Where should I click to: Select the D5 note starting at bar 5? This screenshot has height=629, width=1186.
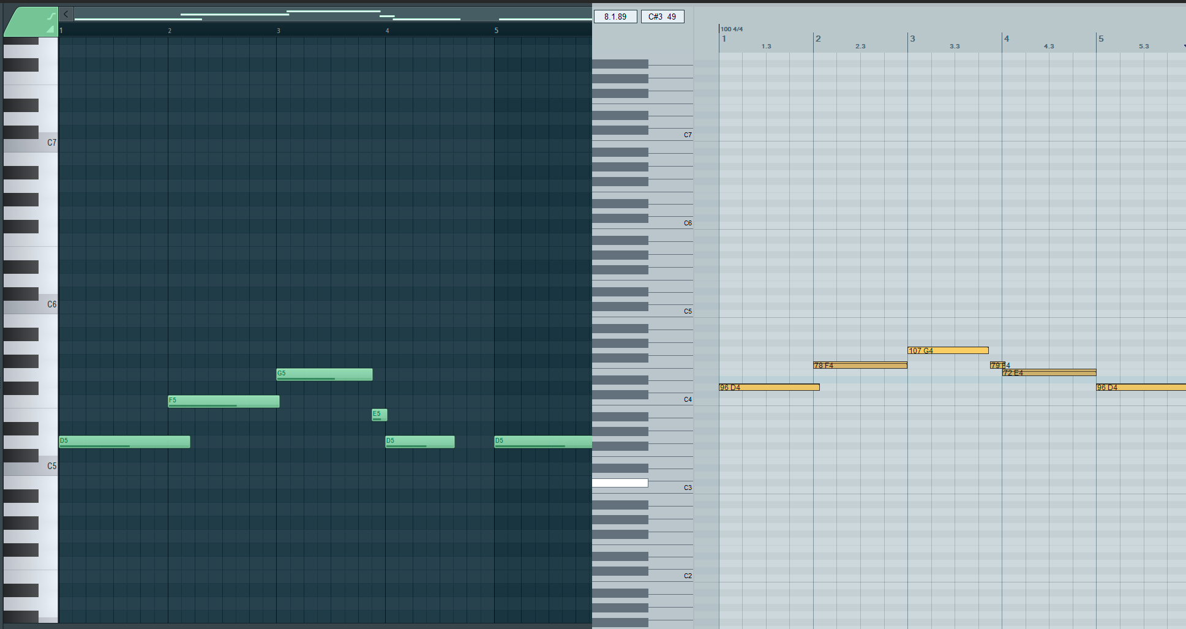click(543, 442)
